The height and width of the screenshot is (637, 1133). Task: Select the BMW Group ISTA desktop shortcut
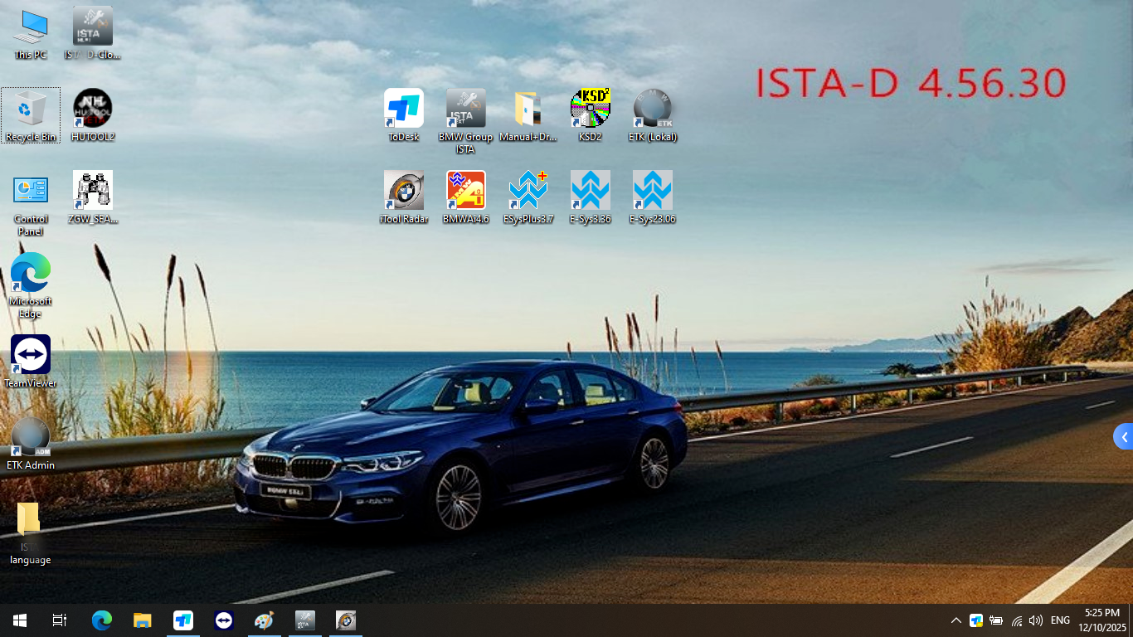pyautogui.click(x=465, y=109)
